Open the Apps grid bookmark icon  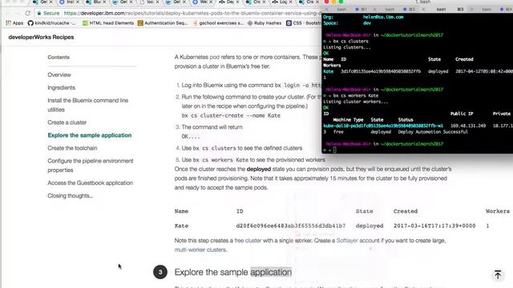point(9,23)
